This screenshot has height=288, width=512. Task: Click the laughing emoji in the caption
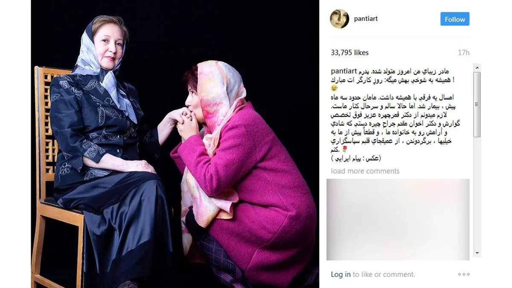[334, 88]
